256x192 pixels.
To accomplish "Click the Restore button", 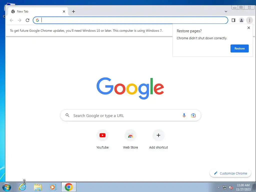I will click(239, 48).
